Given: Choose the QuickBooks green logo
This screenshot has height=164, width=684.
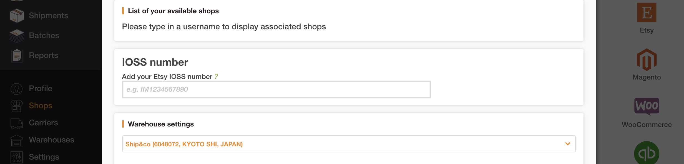Looking at the screenshot, I should 647,153.
